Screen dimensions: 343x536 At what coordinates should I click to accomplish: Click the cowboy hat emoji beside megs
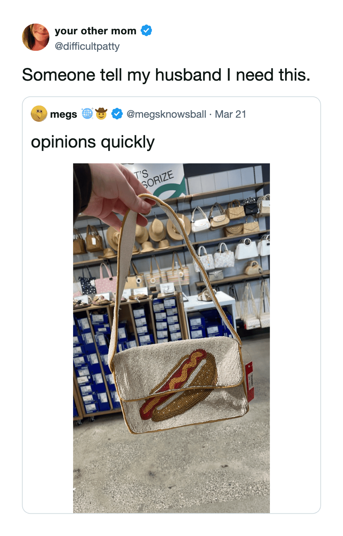tap(101, 113)
